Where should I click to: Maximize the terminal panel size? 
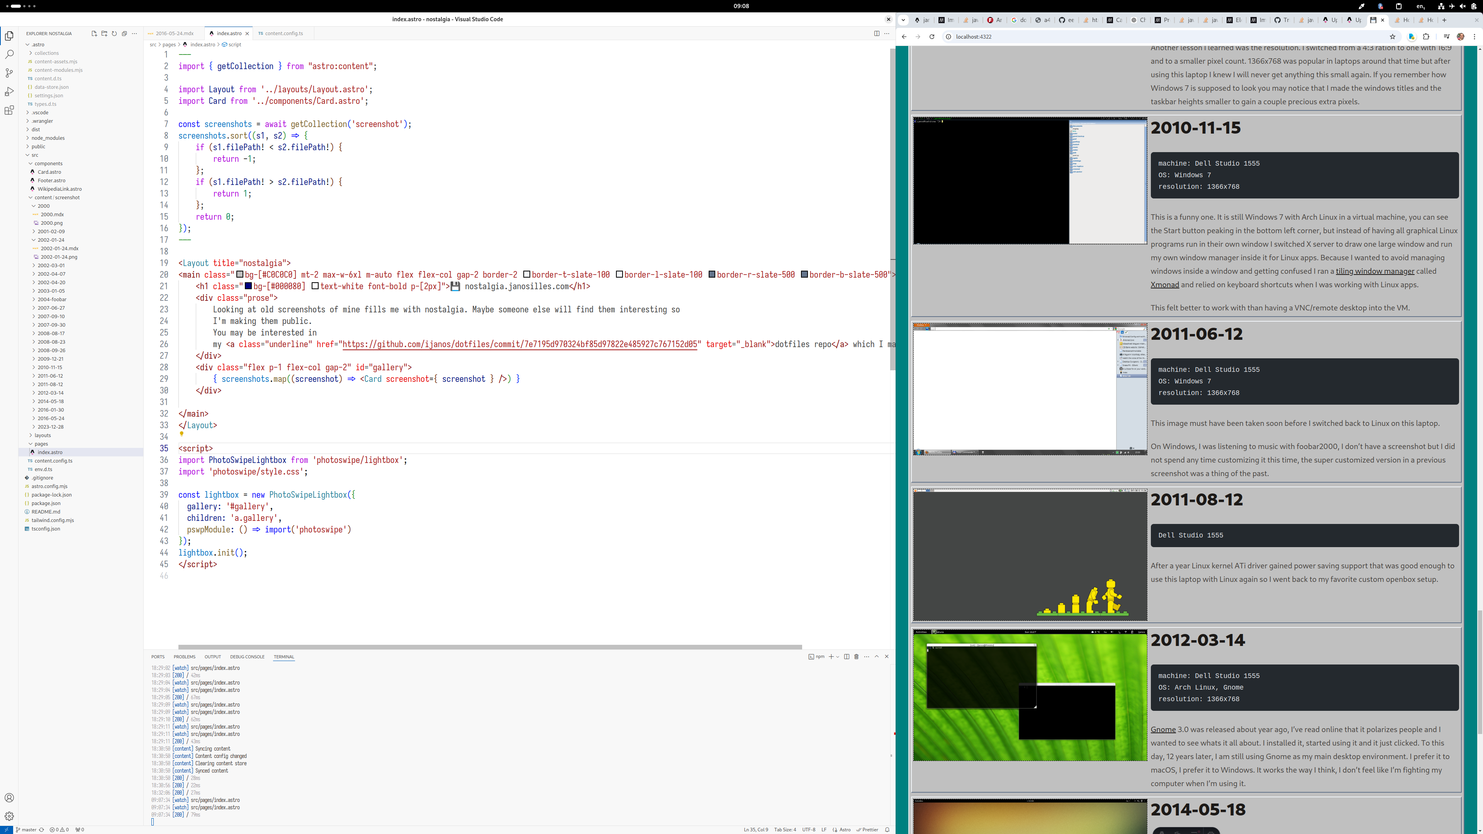click(877, 657)
